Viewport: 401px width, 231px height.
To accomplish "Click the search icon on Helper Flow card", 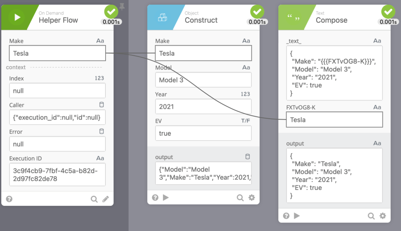I will tap(94, 199).
